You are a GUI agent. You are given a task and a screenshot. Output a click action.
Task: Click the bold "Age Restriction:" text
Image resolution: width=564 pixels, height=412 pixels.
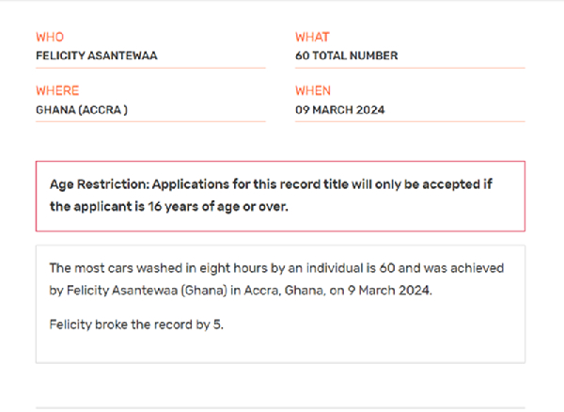pos(98,185)
